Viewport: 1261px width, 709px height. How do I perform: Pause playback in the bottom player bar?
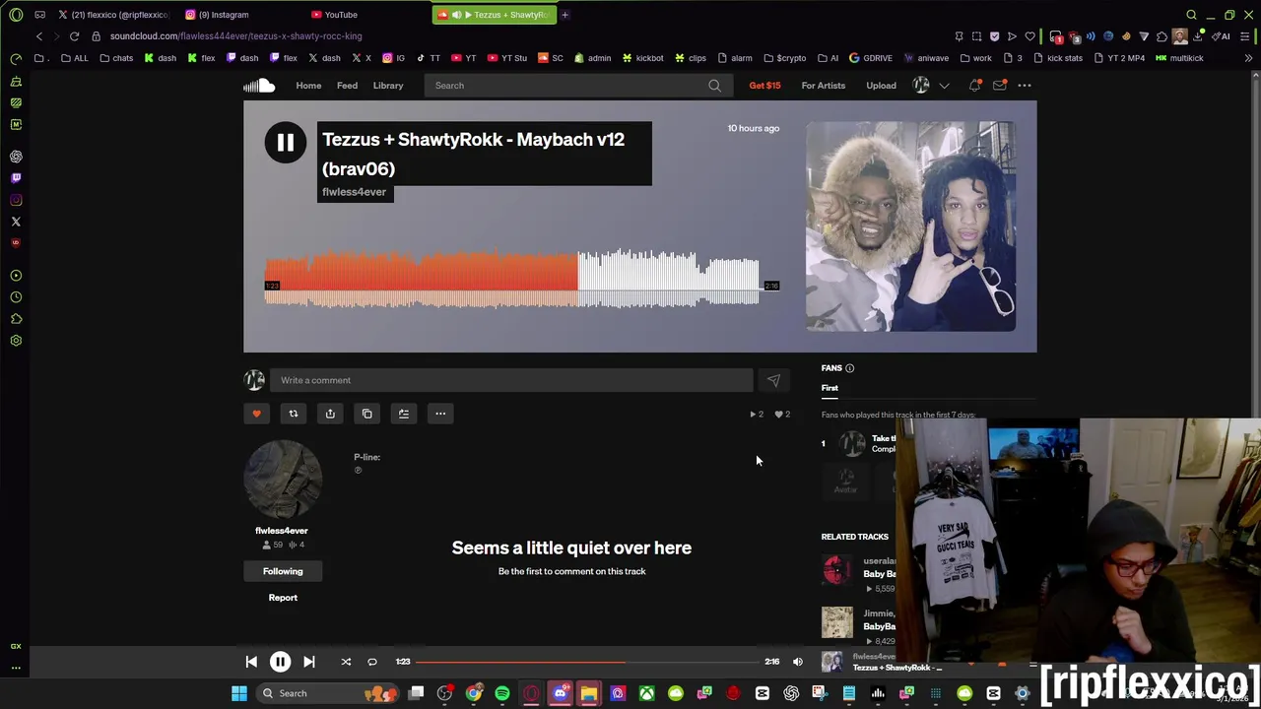[x=280, y=662]
